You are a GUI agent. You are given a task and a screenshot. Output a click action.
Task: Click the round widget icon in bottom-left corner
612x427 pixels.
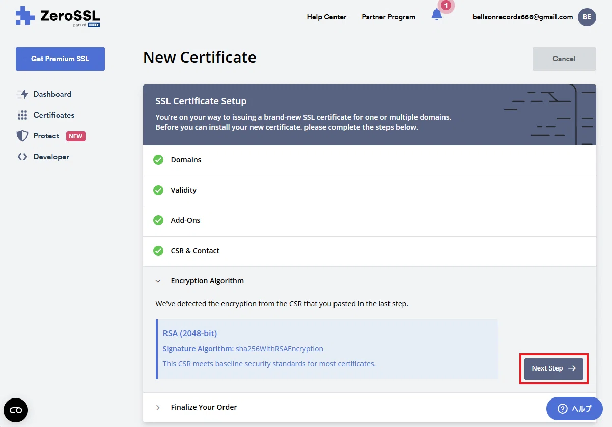[16, 410]
